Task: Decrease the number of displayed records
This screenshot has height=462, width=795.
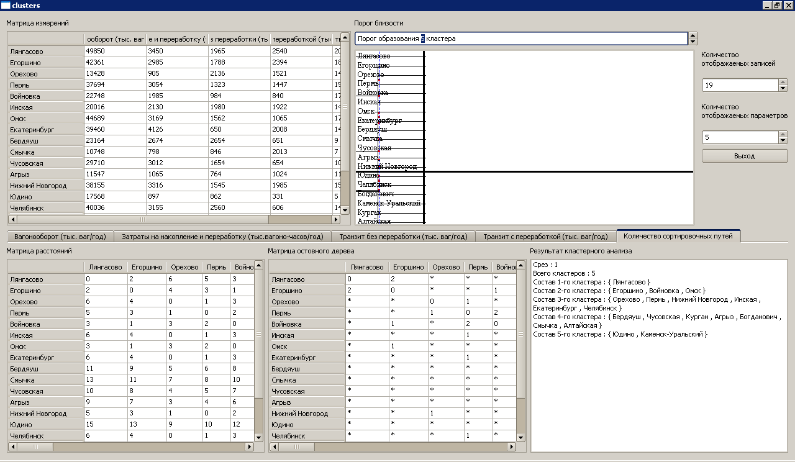Action: click(783, 89)
